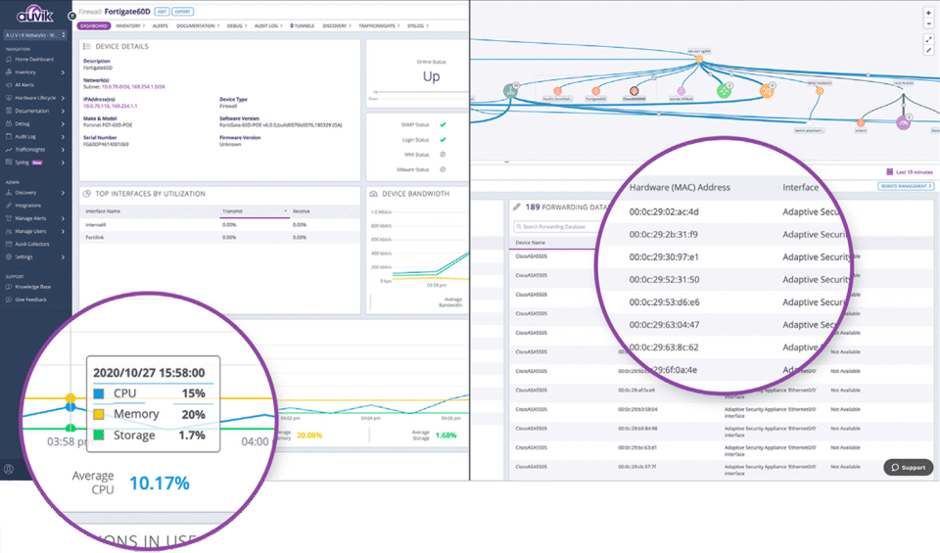
Task: Select the Fortigate60D node on the map
Action: coord(595,91)
